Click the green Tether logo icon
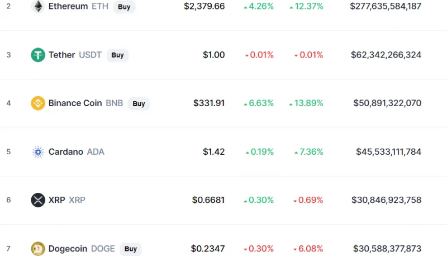 pos(38,55)
